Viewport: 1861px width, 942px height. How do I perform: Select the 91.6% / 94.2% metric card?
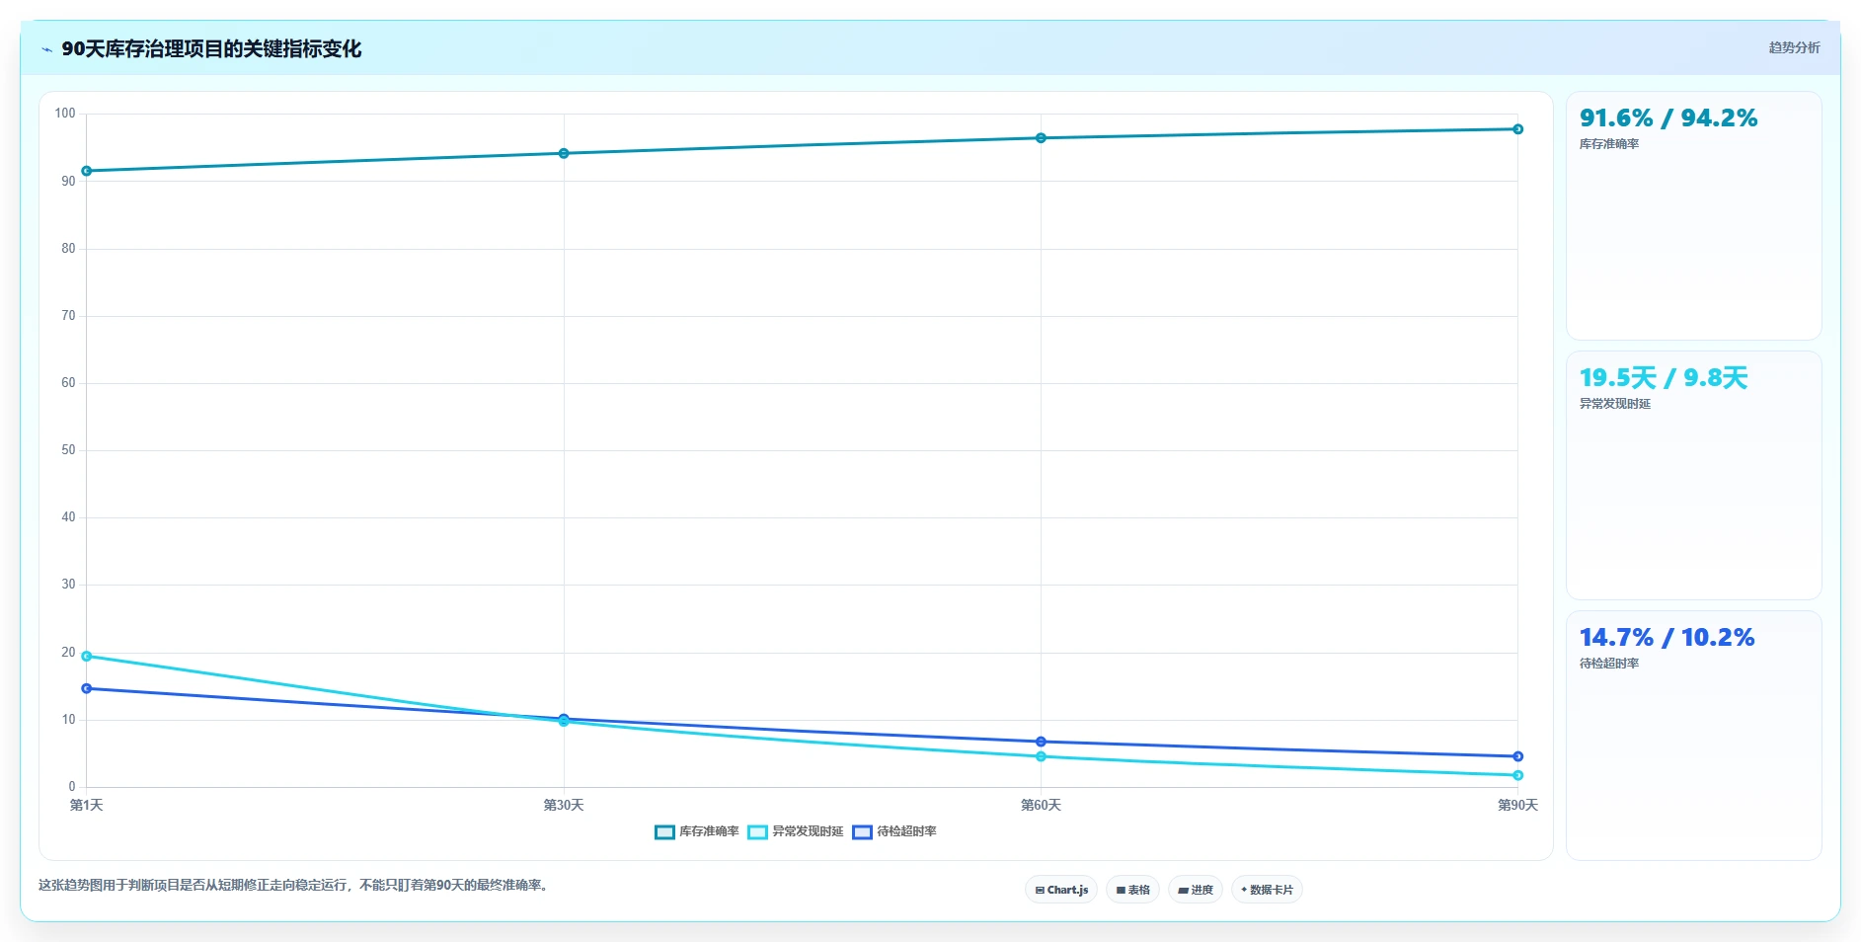[x=1694, y=216]
